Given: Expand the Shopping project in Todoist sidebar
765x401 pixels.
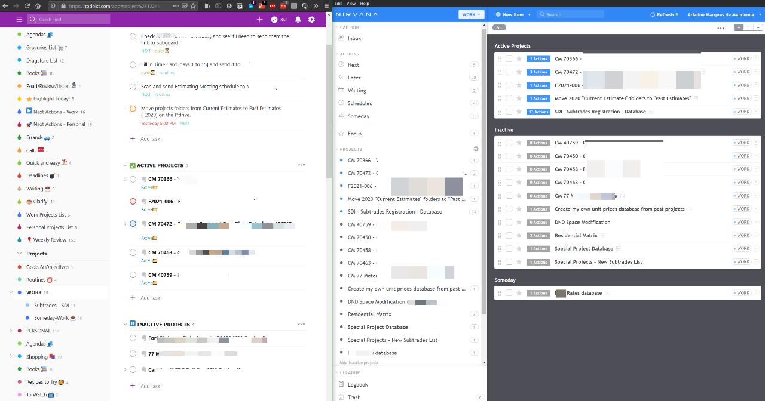Looking at the screenshot, I should pyautogui.click(x=11, y=357).
